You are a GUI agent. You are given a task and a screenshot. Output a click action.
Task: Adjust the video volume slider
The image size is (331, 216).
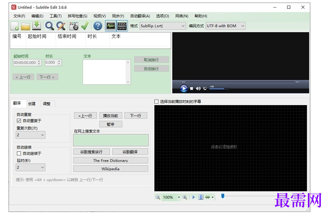pyautogui.click(x=219, y=89)
